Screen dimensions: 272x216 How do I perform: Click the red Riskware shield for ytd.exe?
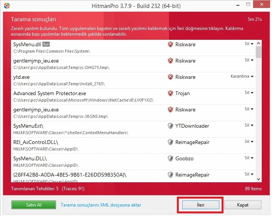[x=170, y=77]
